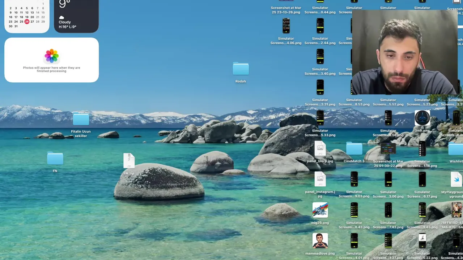Select Simulator Screenshot ending 4.06.png

tap(286, 26)
